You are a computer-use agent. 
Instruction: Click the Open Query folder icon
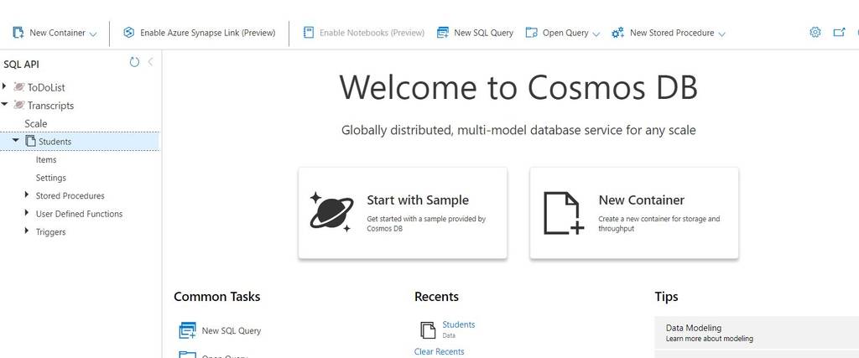click(x=531, y=33)
